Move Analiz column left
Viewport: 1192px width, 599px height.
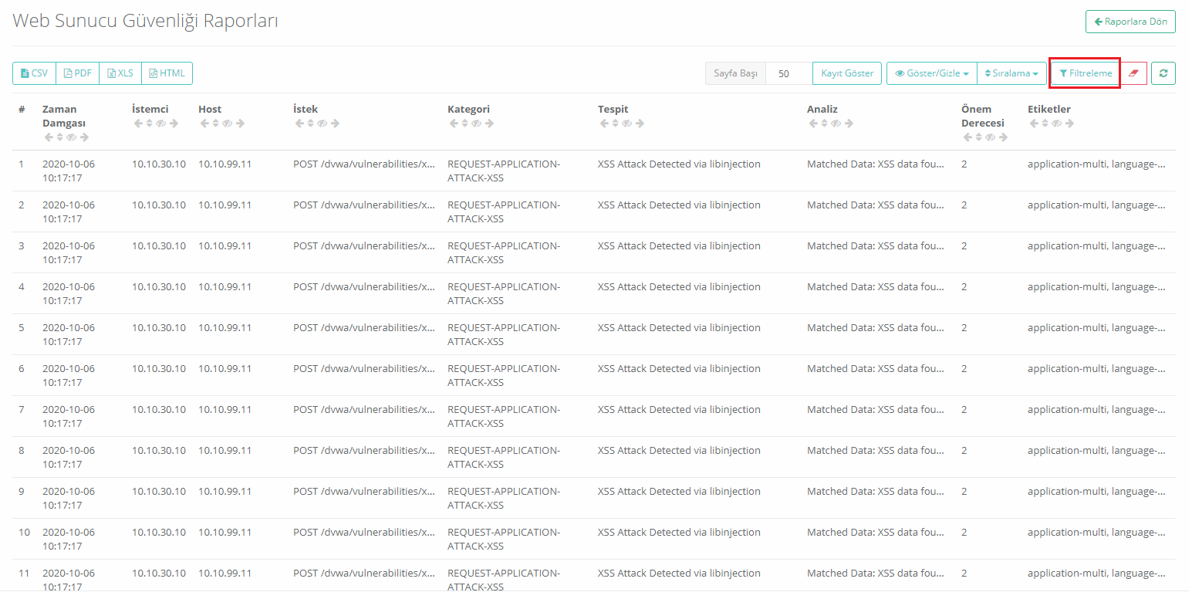point(813,124)
